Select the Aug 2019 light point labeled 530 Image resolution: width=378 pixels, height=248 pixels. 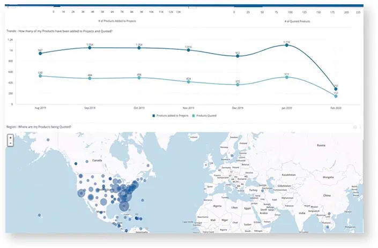click(x=40, y=76)
